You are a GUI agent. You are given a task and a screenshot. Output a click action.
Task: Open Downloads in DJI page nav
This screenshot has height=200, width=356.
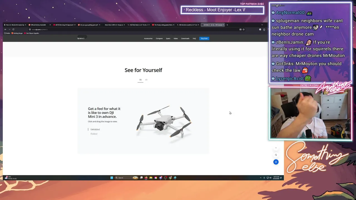pyautogui.click(x=185, y=38)
